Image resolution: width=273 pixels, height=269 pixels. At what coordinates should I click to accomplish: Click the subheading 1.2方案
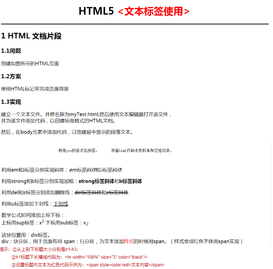11,76
